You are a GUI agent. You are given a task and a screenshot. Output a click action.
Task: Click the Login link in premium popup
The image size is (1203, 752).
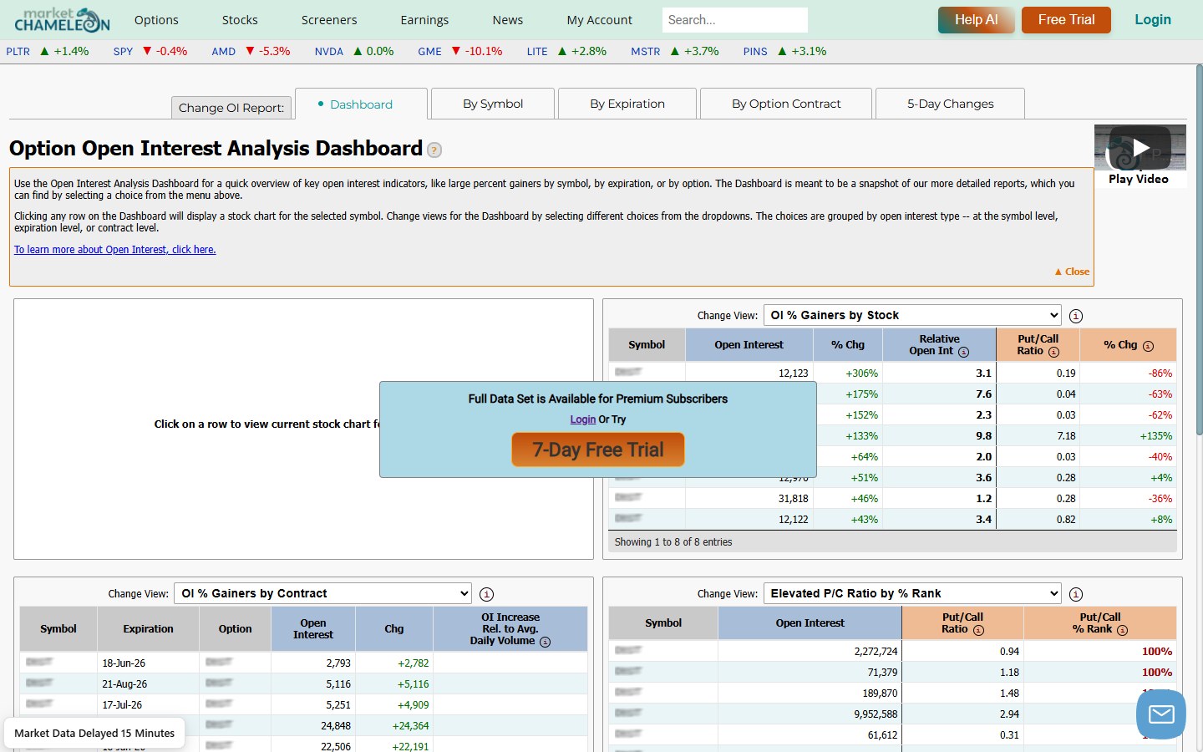(x=583, y=419)
